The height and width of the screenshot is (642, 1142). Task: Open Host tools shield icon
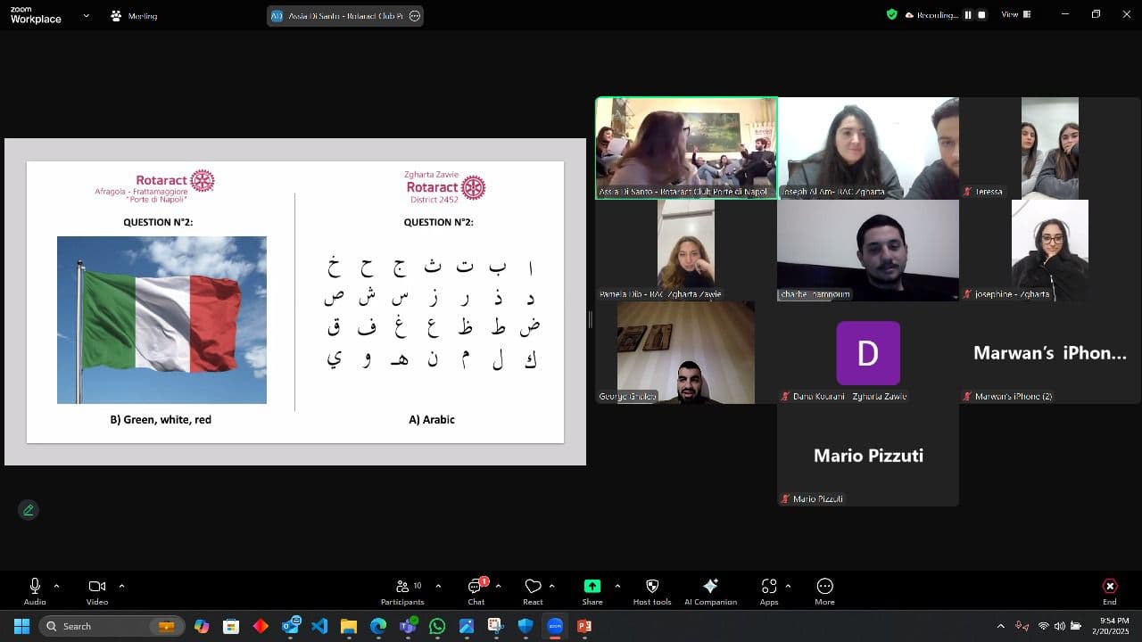click(x=652, y=586)
